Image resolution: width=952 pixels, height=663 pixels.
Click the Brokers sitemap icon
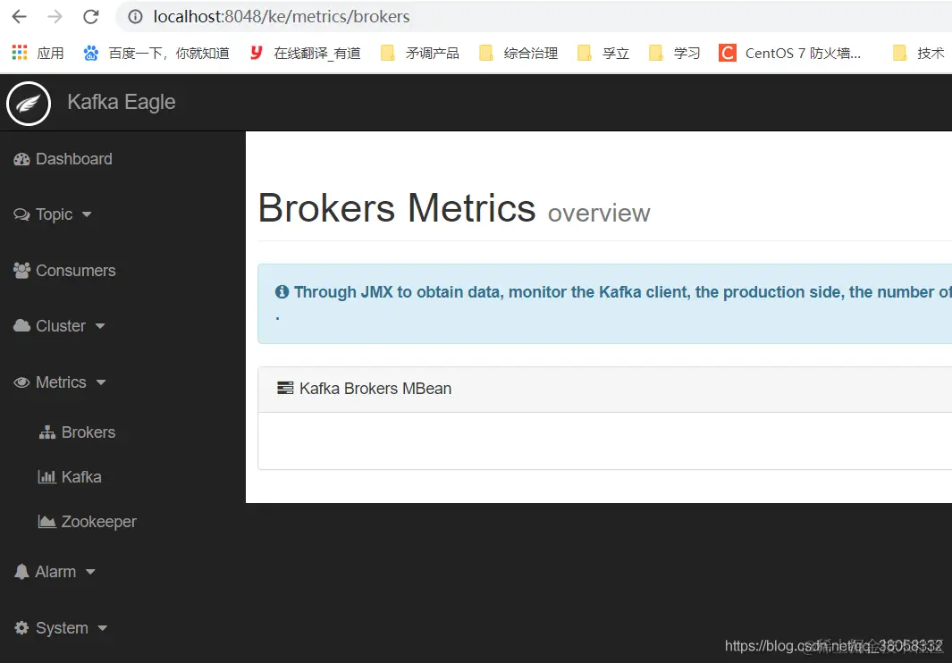[x=46, y=432]
